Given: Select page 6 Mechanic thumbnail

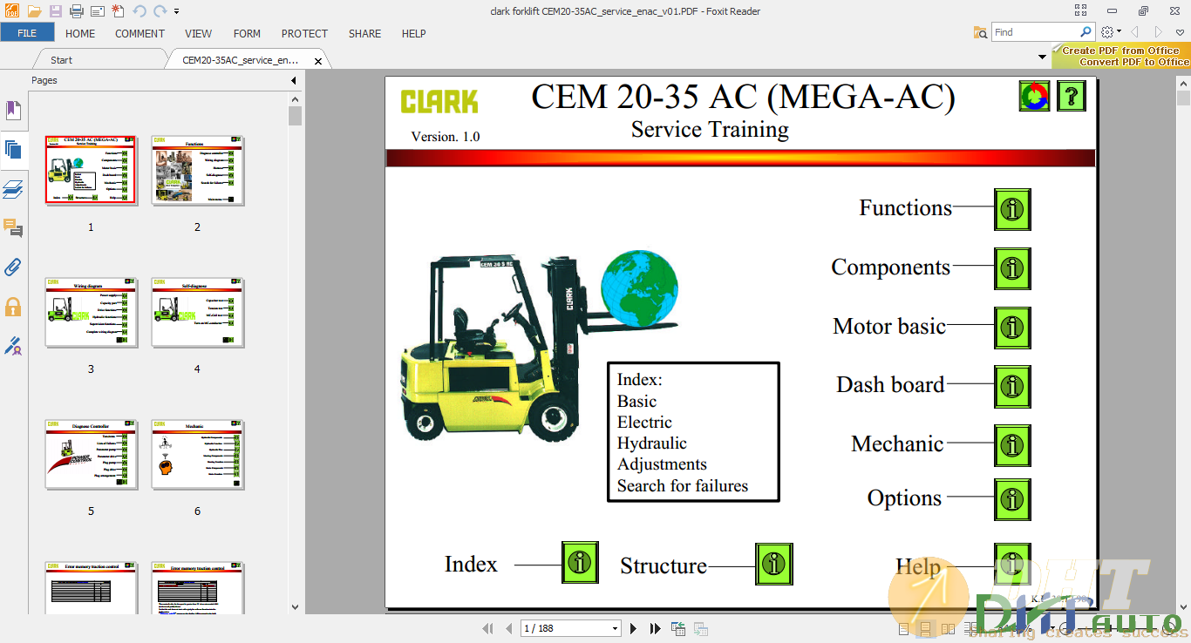Looking at the screenshot, I should (x=197, y=454).
